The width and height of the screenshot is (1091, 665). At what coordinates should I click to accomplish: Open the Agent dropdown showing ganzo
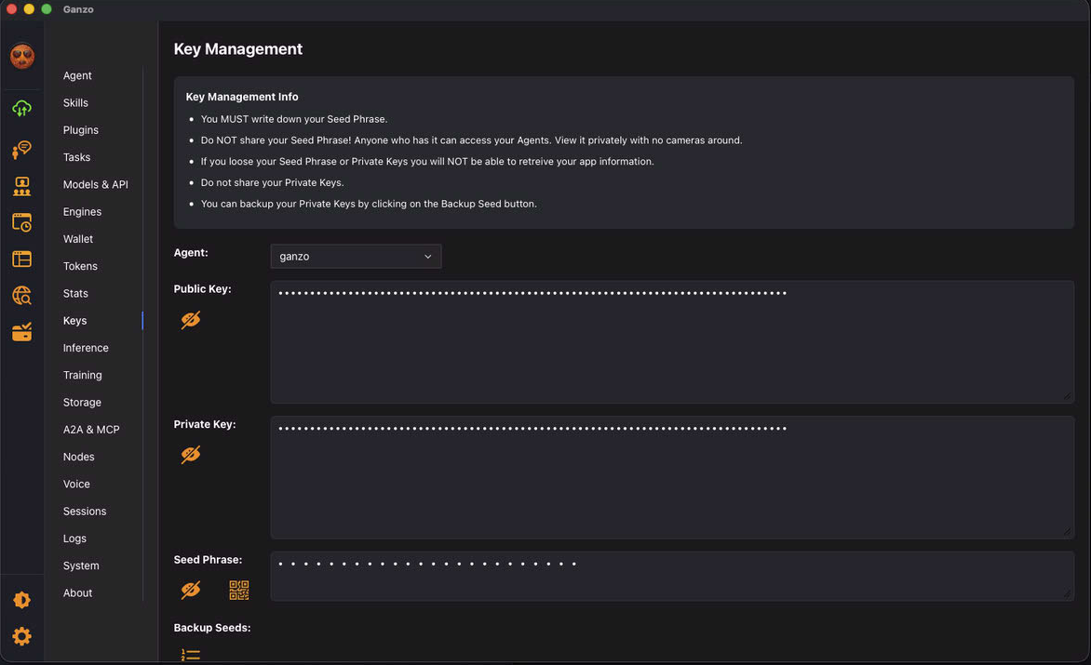tap(356, 257)
